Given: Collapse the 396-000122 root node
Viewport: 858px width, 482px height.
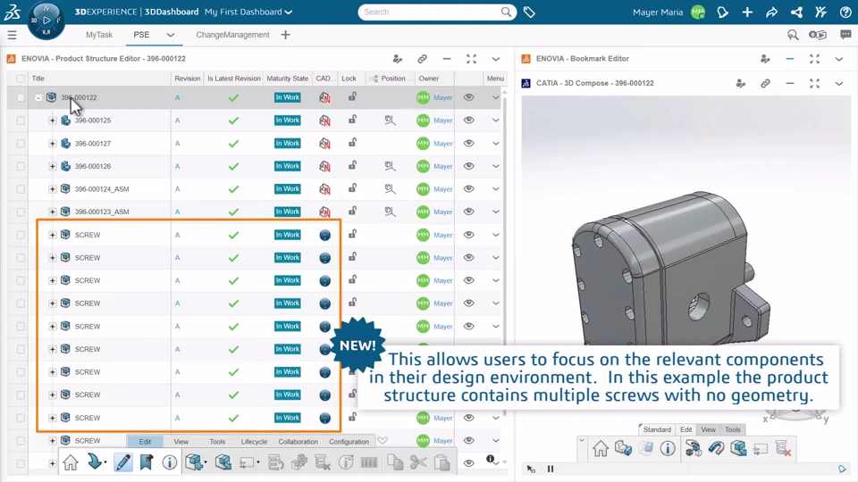Looking at the screenshot, I should tap(38, 98).
